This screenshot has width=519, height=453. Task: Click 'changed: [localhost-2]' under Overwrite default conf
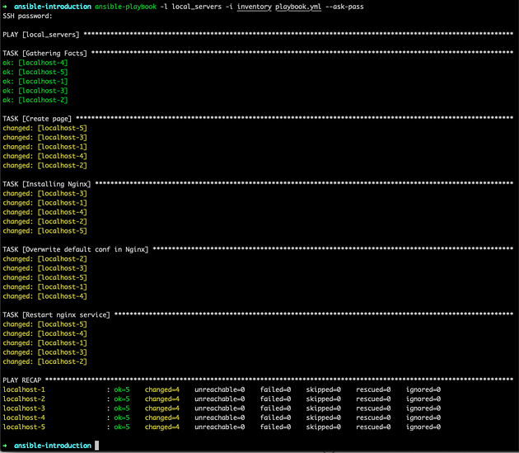tap(44, 258)
